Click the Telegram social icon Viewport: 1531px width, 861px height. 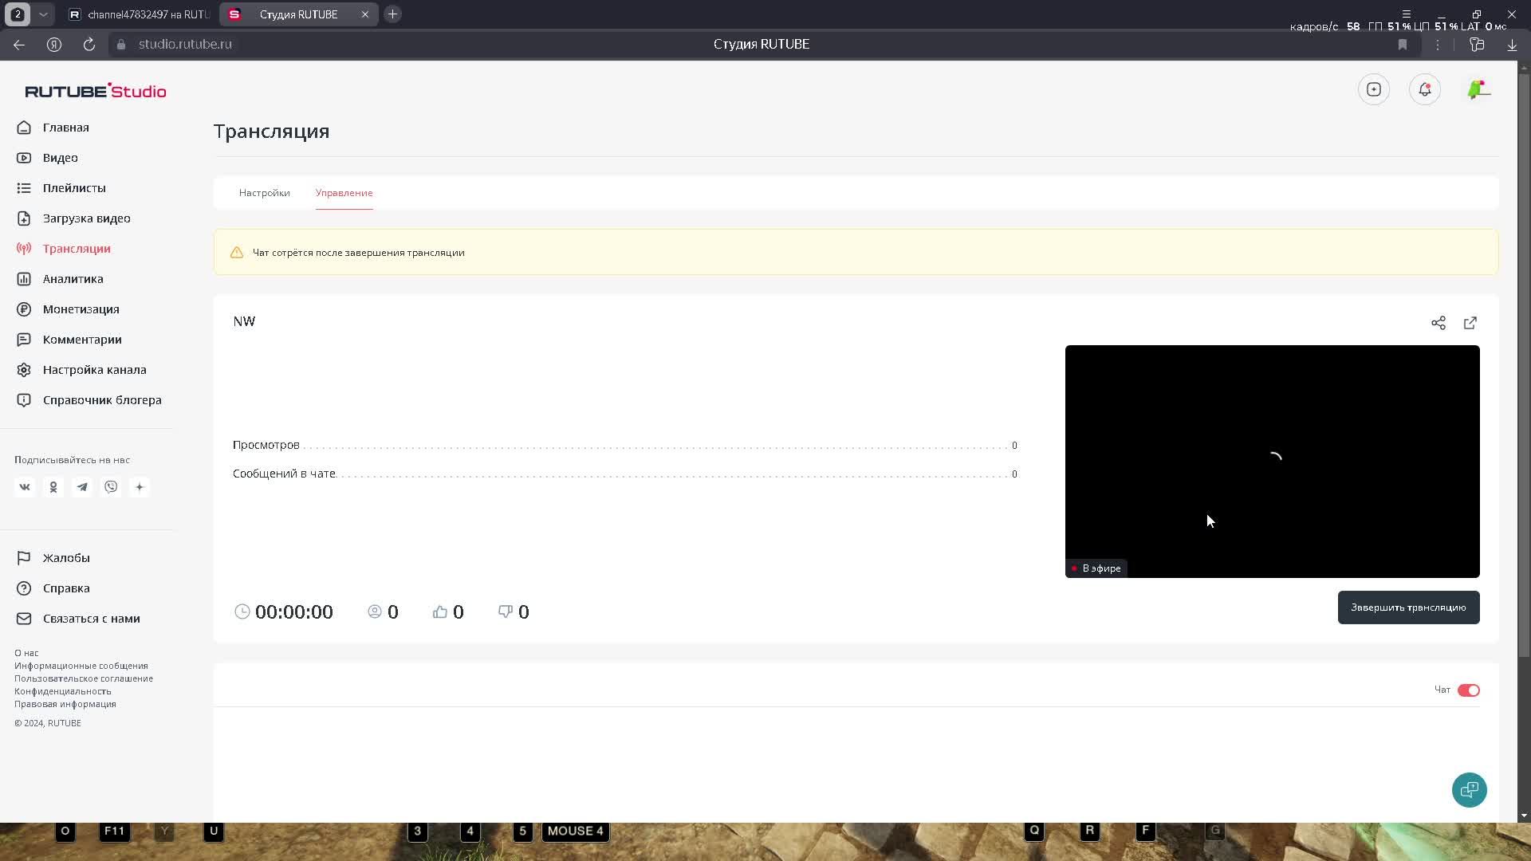point(82,487)
